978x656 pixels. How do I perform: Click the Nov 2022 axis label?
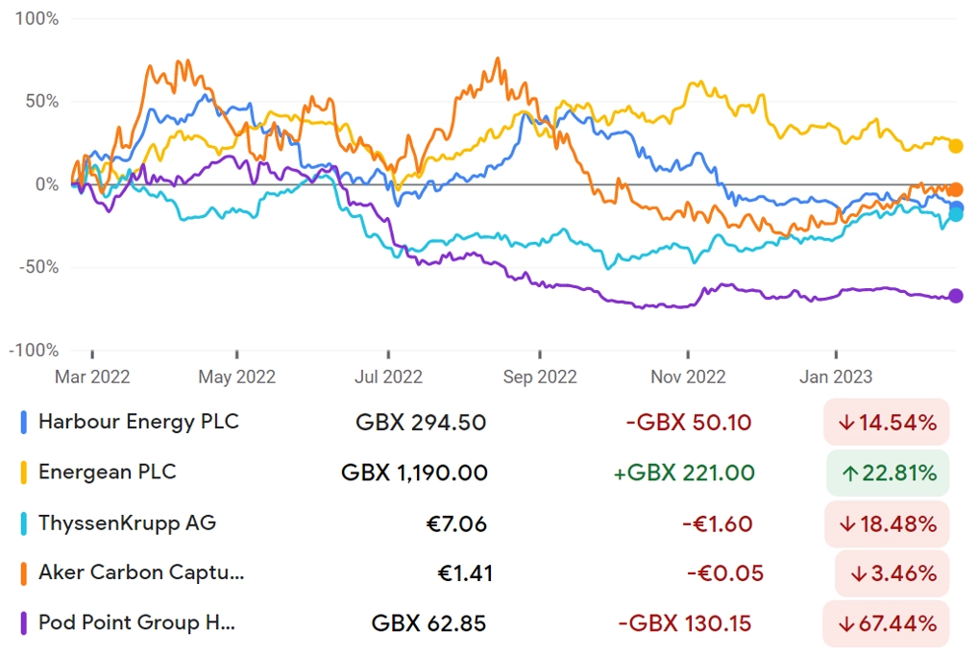coord(688,377)
